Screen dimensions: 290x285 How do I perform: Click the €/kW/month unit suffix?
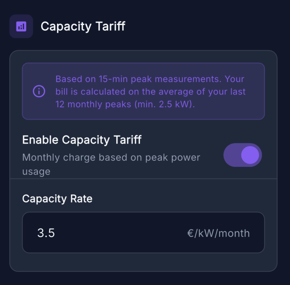tap(218, 233)
